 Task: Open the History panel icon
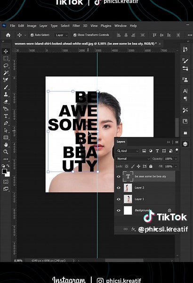pos(185,49)
